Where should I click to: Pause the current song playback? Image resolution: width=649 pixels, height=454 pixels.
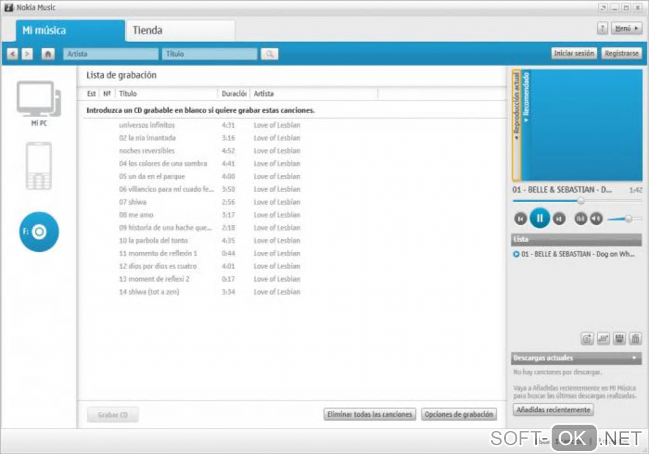point(540,218)
